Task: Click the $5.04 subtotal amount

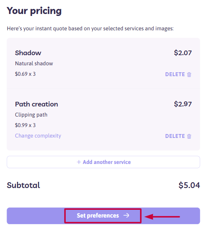Action: tap(189, 185)
